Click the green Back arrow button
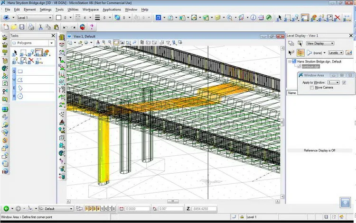Image resolution: width=356 pixels, height=223 pixels. [x=6, y=208]
